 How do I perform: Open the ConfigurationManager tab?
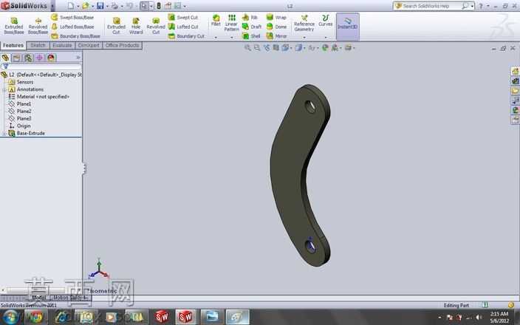[x=28, y=58]
